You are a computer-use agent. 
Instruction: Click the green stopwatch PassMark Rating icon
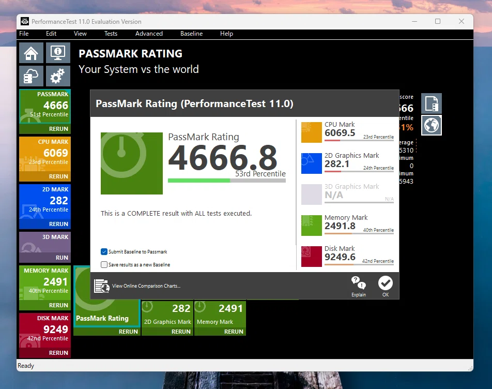132,163
